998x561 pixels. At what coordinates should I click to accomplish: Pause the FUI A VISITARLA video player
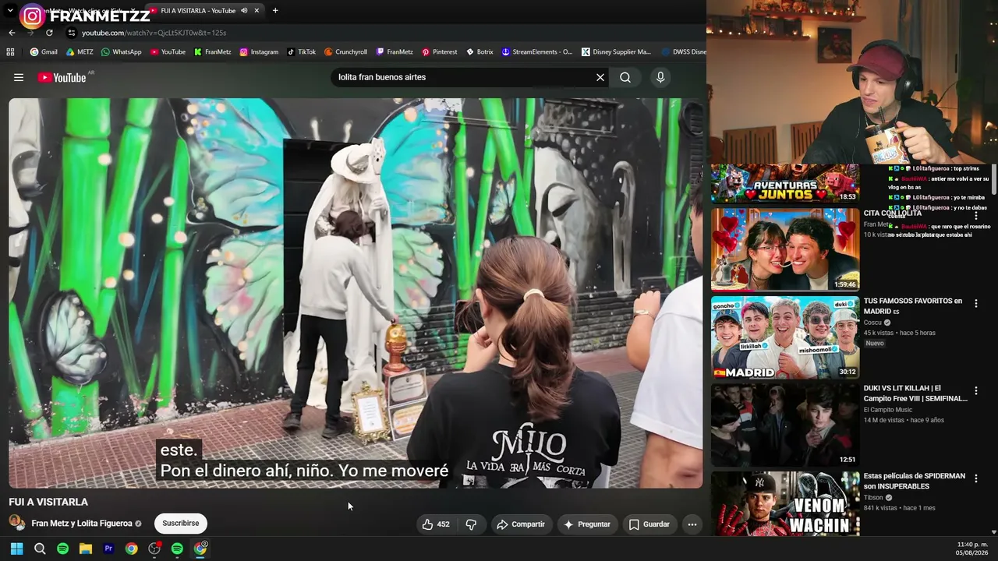point(356,293)
